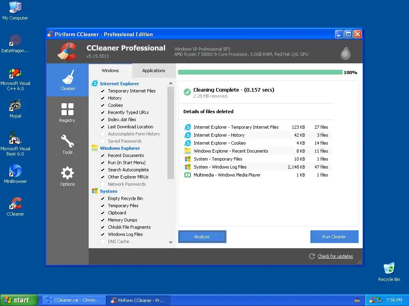Click the Piriform pear icon in header
The width and height of the screenshot is (409, 306).
345,52
